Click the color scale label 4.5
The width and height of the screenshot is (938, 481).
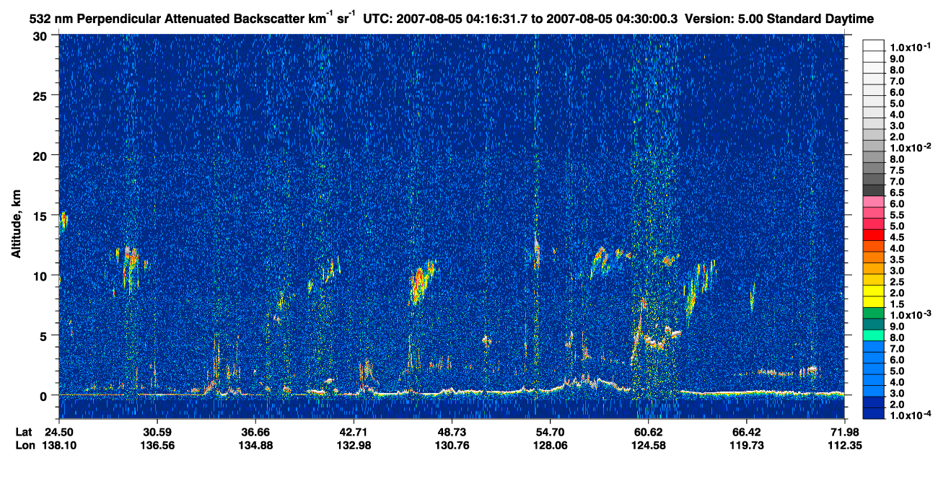pyautogui.click(x=897, y=237)
